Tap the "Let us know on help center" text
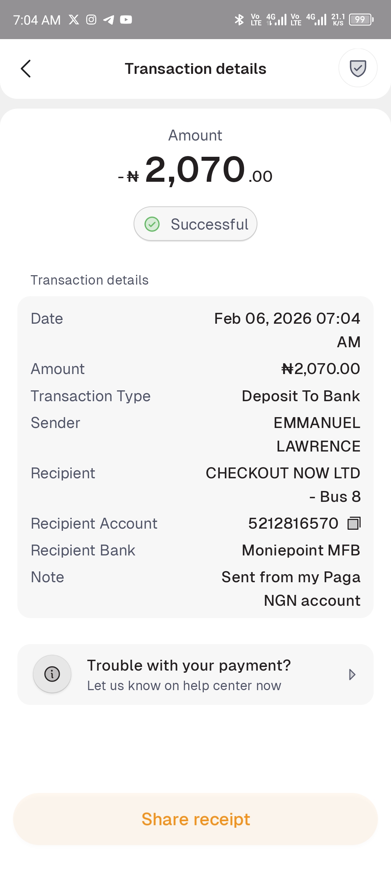The width and height of the screenshot is (391, 869). pyautogui.click(x=184, y=686)
